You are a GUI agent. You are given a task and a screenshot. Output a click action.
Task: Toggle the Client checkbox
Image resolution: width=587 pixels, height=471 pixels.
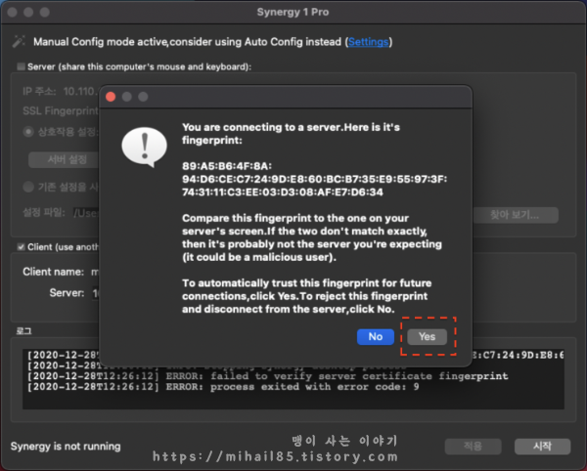pos(21,246)
